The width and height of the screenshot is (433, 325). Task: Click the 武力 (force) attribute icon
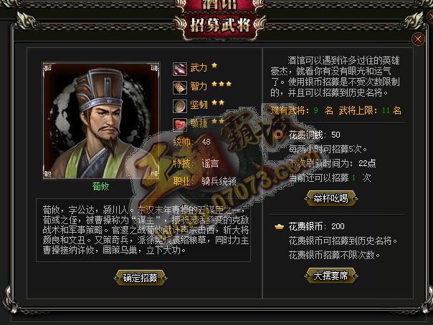pyautogui.click(x=180, y=69)
